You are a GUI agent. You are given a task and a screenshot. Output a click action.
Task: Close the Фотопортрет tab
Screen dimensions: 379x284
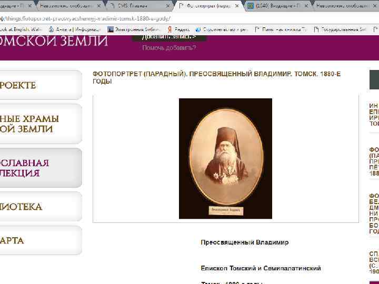coord(237,6)
